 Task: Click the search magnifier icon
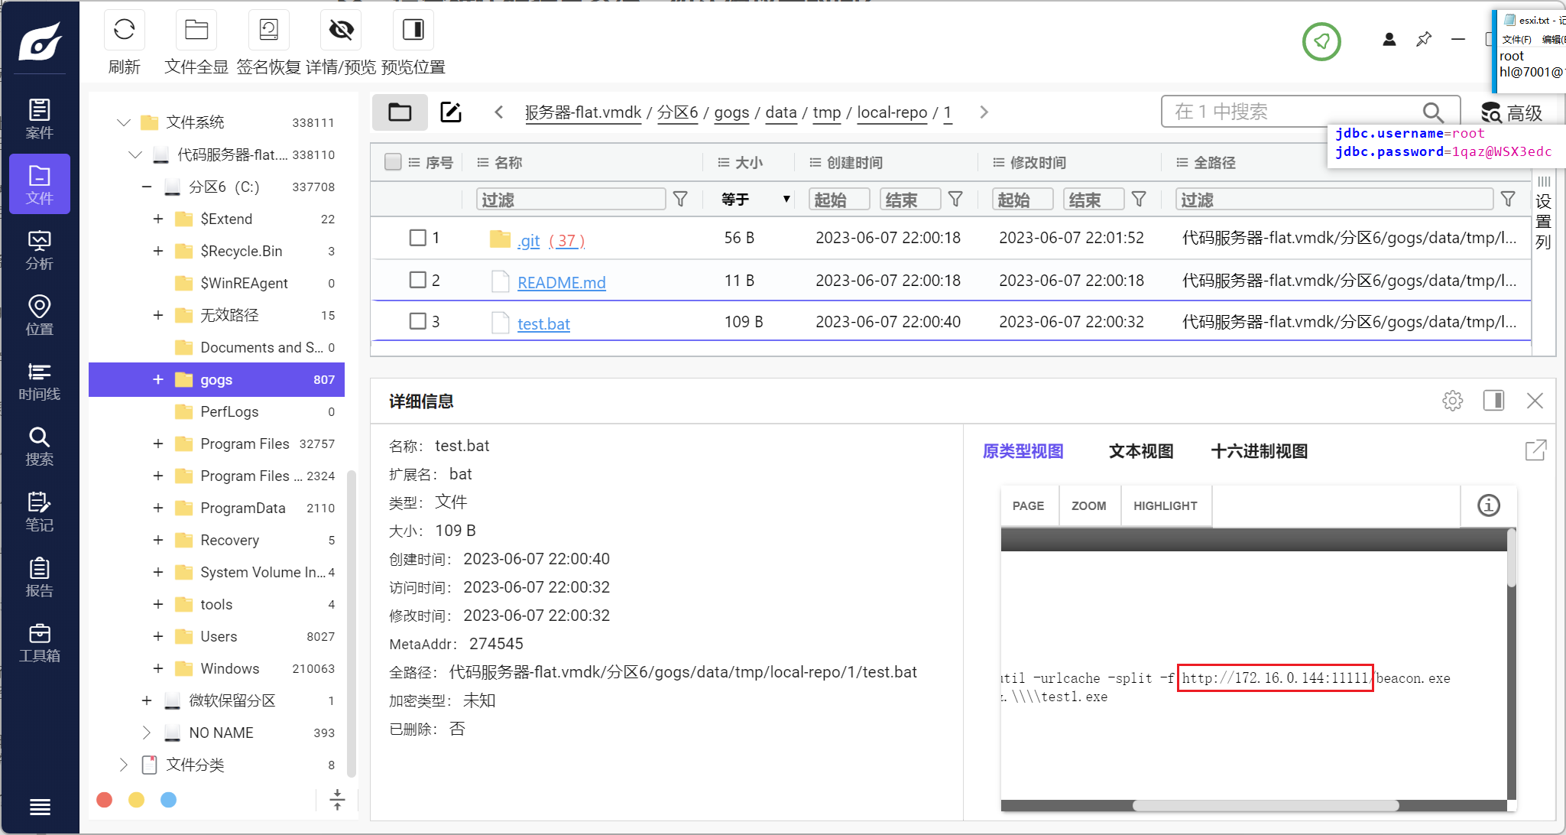(1433, 112)
